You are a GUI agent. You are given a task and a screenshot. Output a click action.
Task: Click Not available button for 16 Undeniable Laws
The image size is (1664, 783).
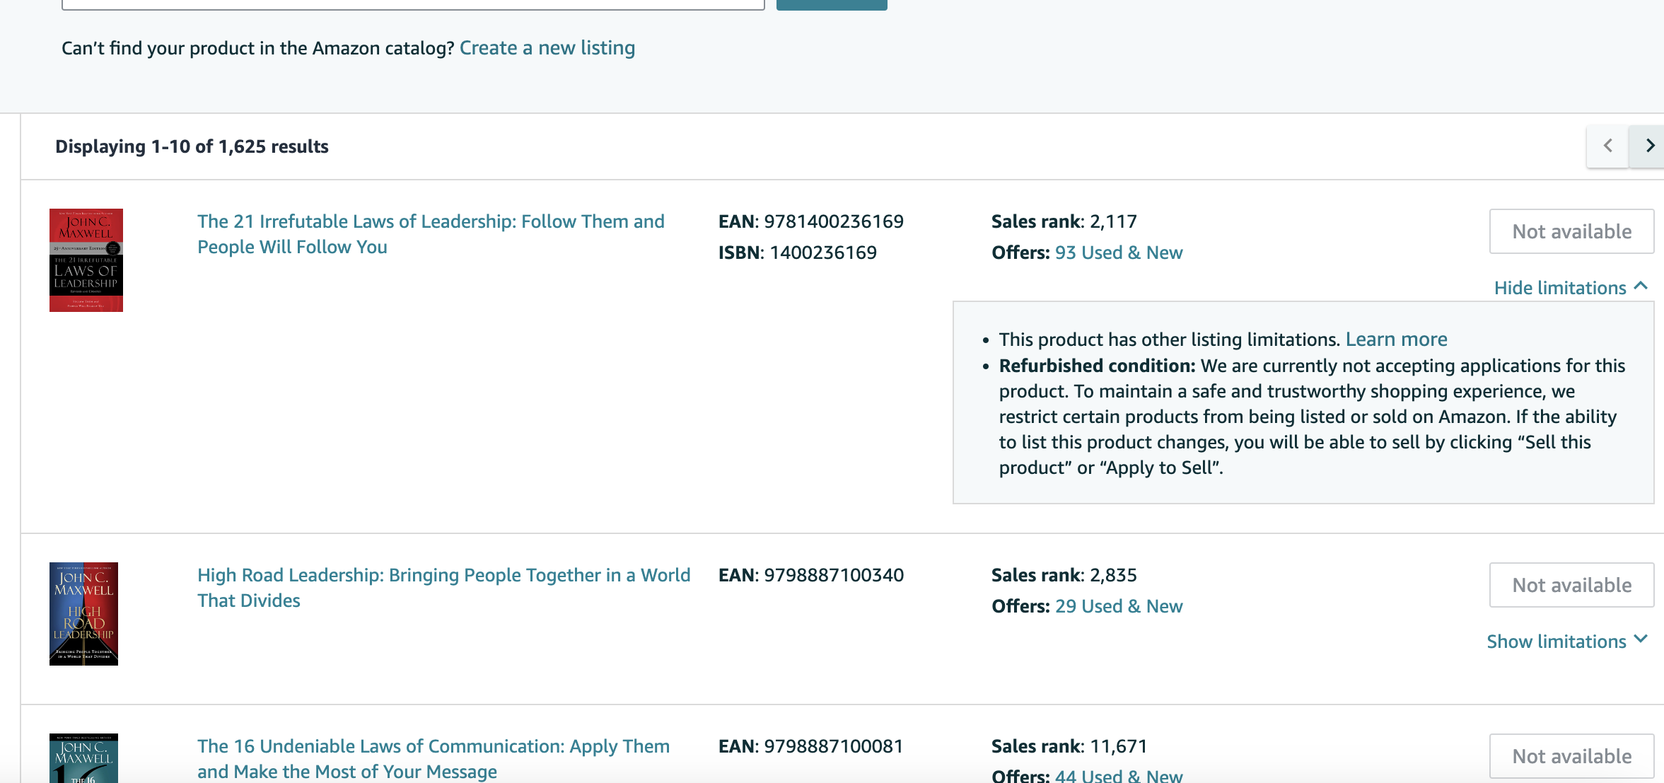click(x=1571, y=756)
